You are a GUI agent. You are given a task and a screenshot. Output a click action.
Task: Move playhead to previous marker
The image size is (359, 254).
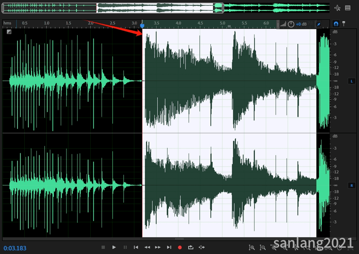[136, 247]
